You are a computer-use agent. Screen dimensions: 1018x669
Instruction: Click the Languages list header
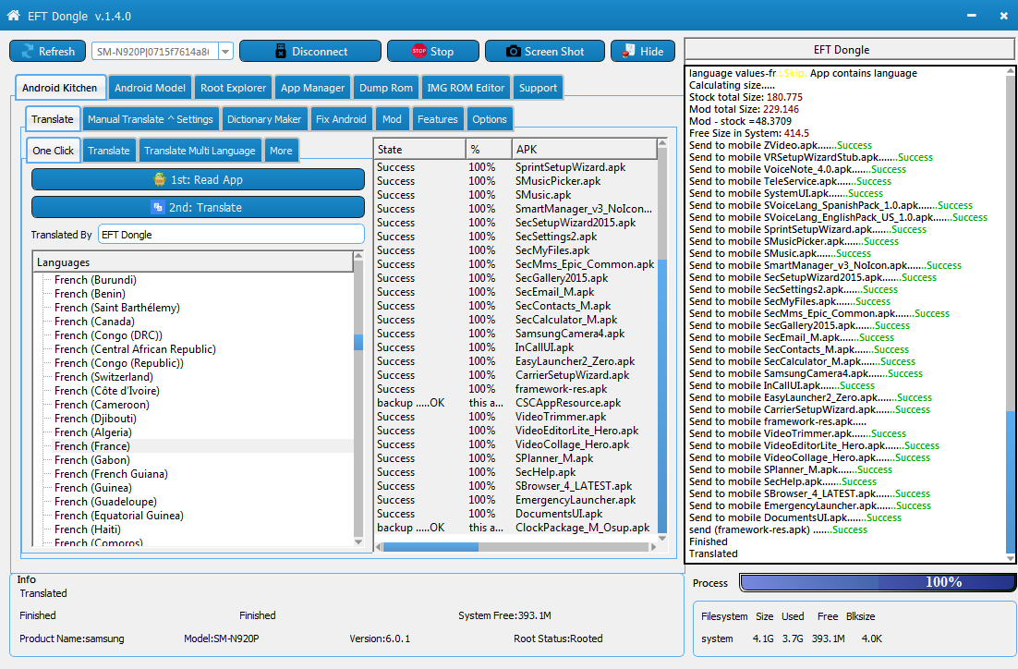click(x=193, y=262)
